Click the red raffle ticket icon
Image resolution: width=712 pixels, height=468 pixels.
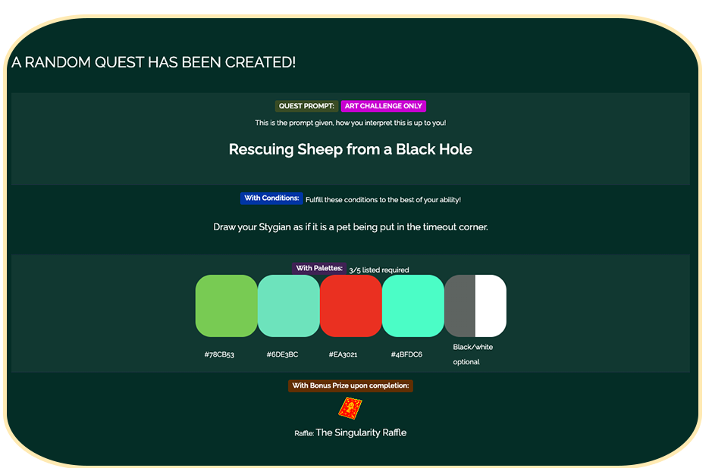pos(350,409)
